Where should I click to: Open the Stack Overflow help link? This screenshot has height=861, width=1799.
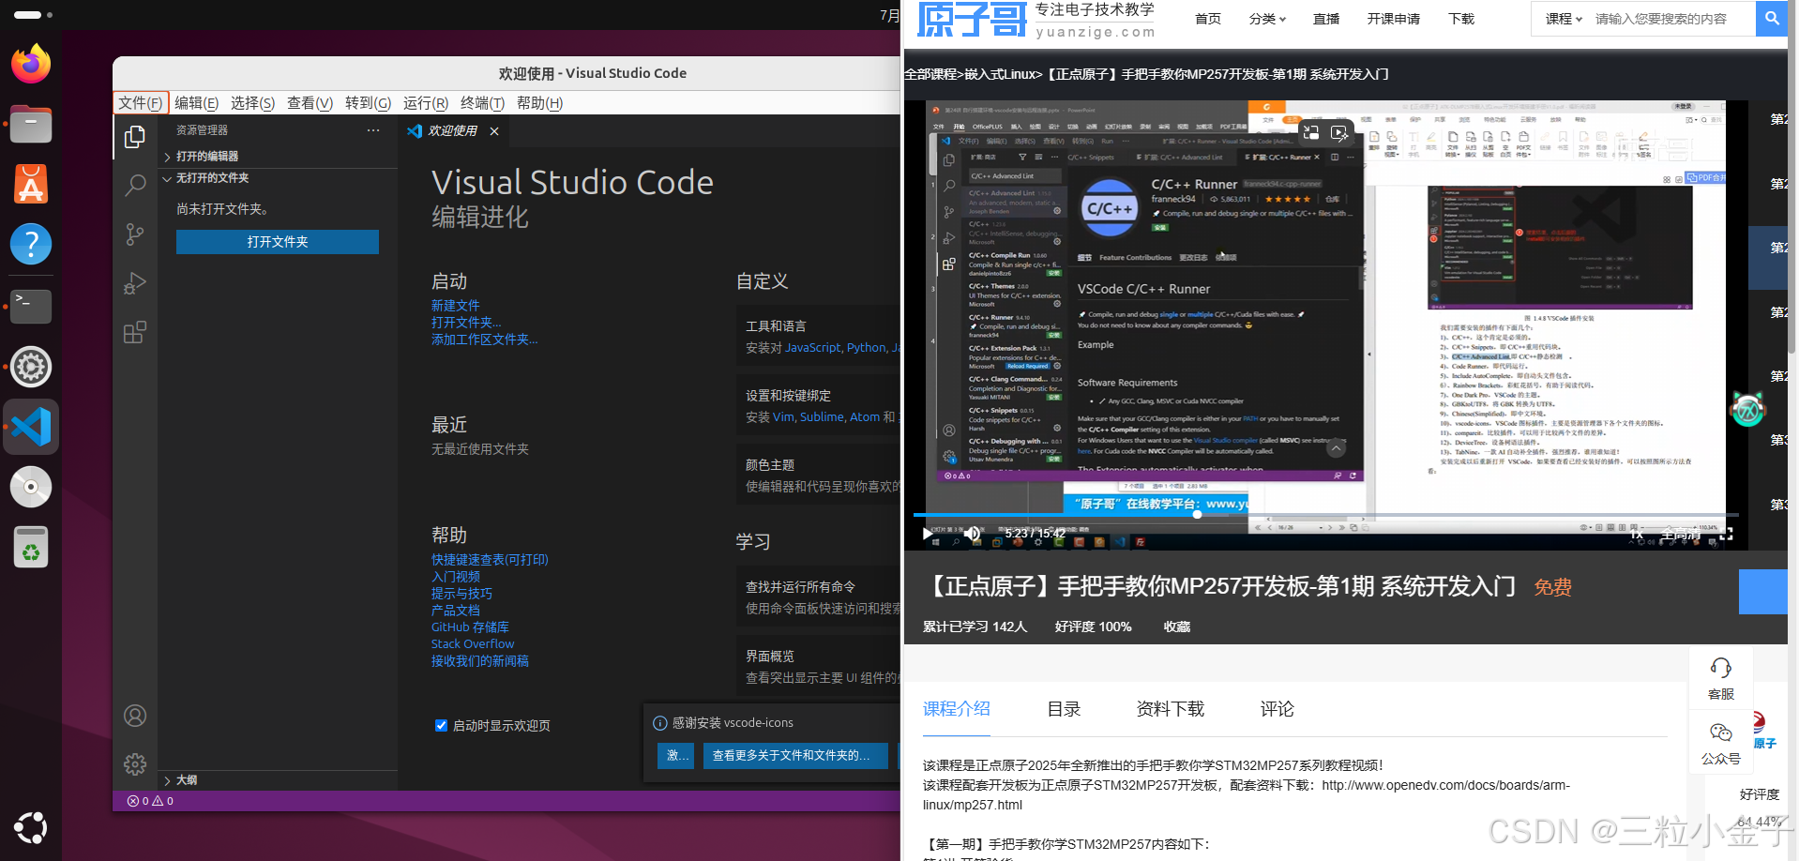point(473,644)
